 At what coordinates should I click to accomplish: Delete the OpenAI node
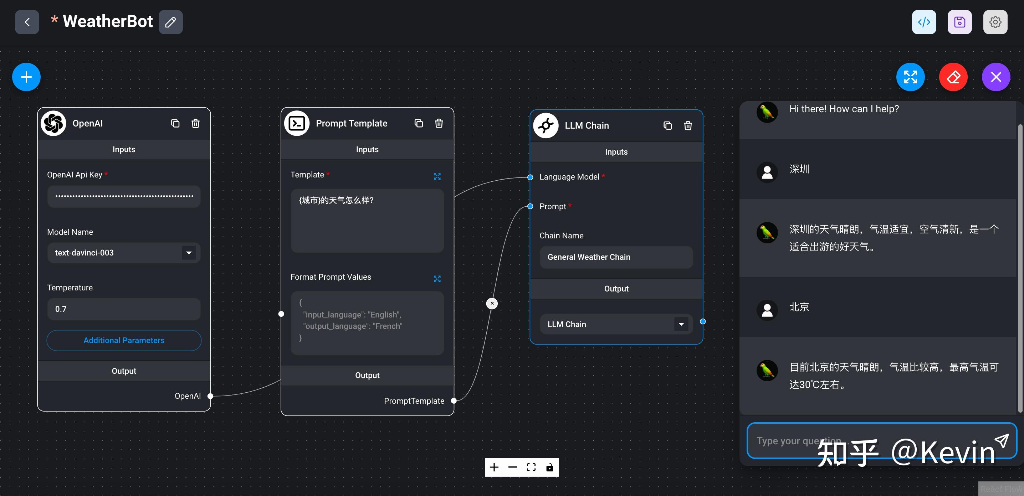(195, 123)
